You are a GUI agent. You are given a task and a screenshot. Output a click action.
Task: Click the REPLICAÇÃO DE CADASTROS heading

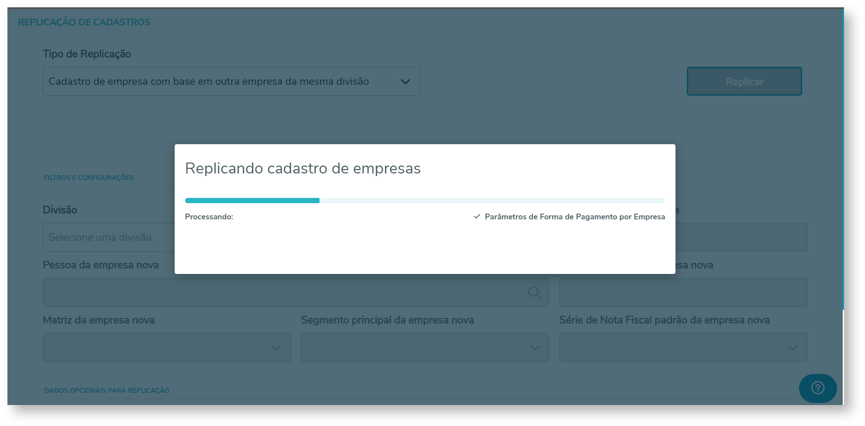[x=84, y=21]
